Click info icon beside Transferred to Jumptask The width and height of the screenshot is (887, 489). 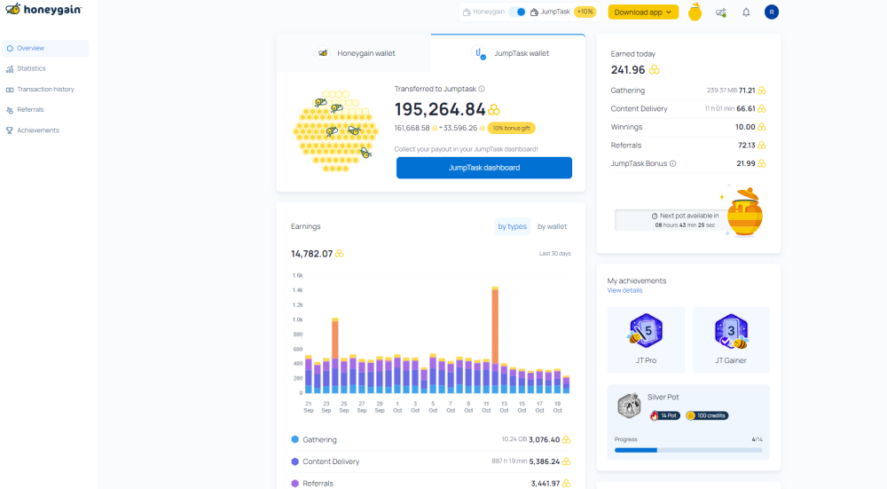click(482, 89)
